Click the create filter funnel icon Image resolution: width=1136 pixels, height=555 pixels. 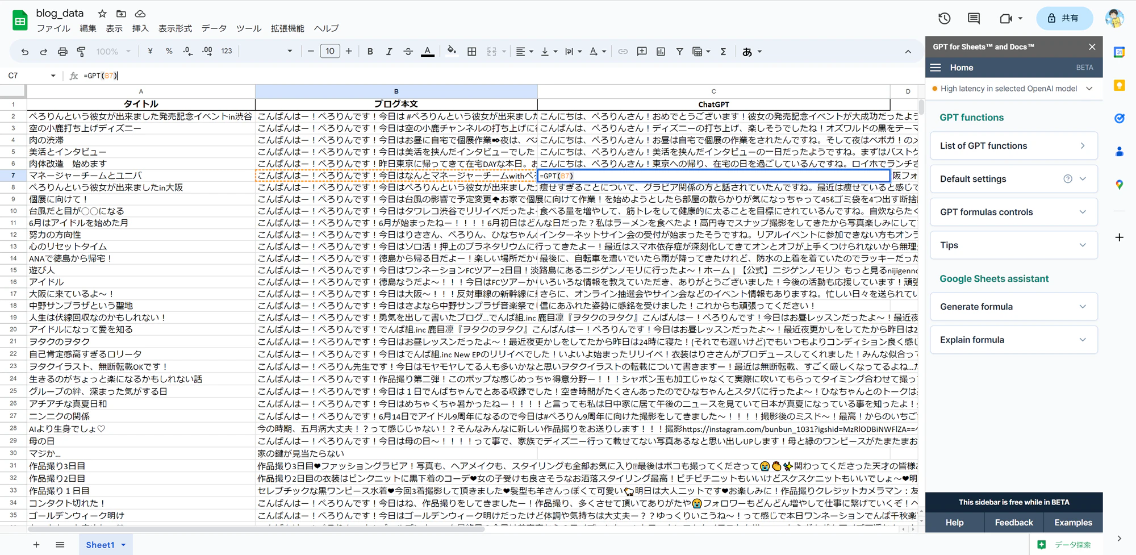coord(679,52)
